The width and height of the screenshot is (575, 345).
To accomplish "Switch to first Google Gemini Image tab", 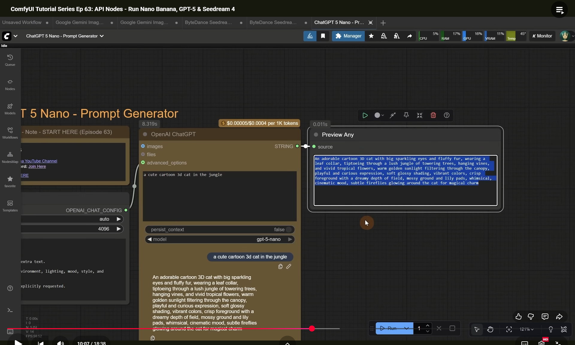I will 80,22.
